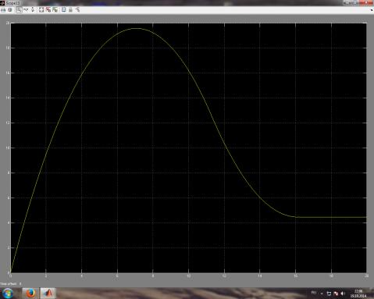This screenshot has width=374, height=299.
Task: Open volume control in system tray
Action: click(x=343, y=294)
